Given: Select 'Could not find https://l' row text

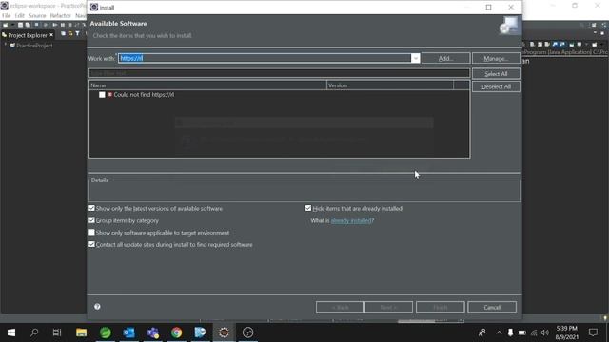Looking at the screenshot, I should pyautogui.click(x=144, y=95).
